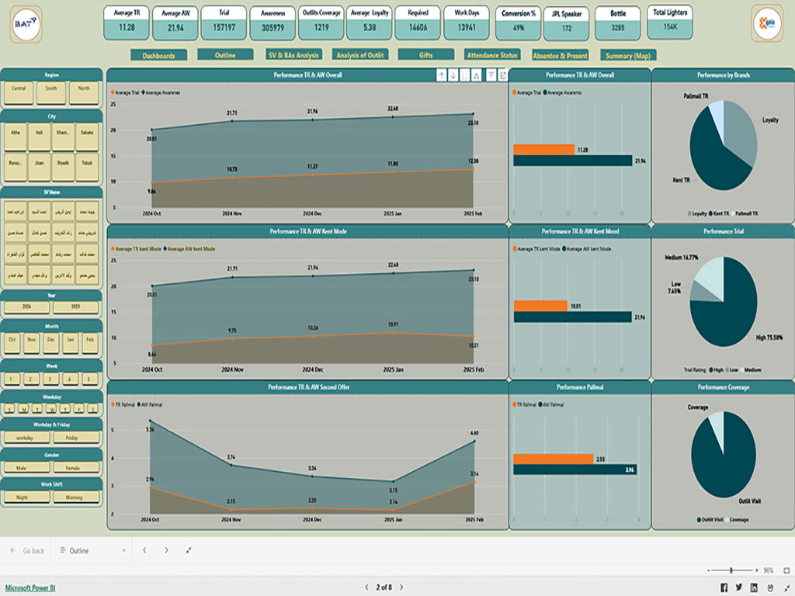
Task: Click the fit to page icon
Action: [786, 570]
